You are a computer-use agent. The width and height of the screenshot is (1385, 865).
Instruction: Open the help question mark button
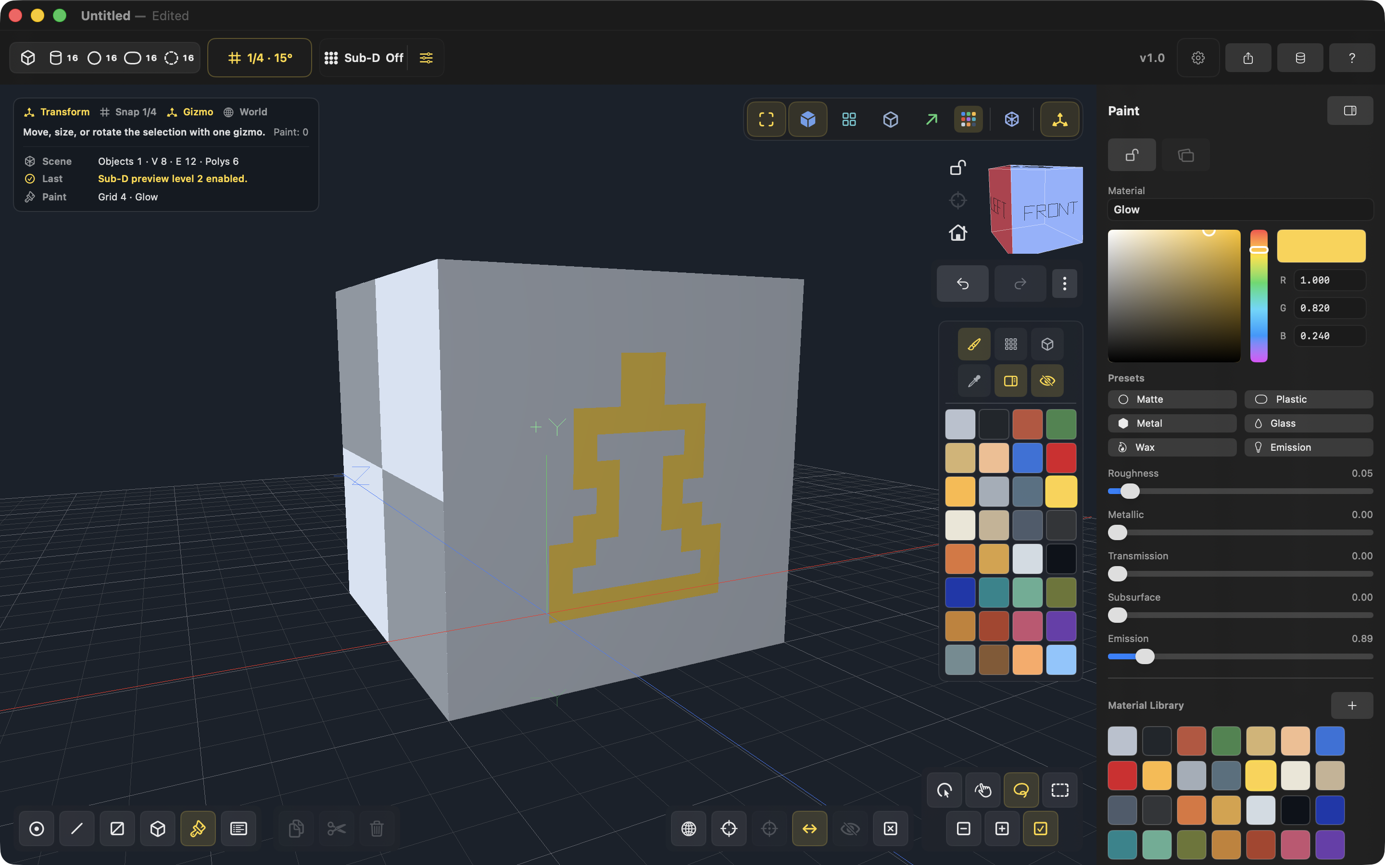click(x=1352, y=58)
